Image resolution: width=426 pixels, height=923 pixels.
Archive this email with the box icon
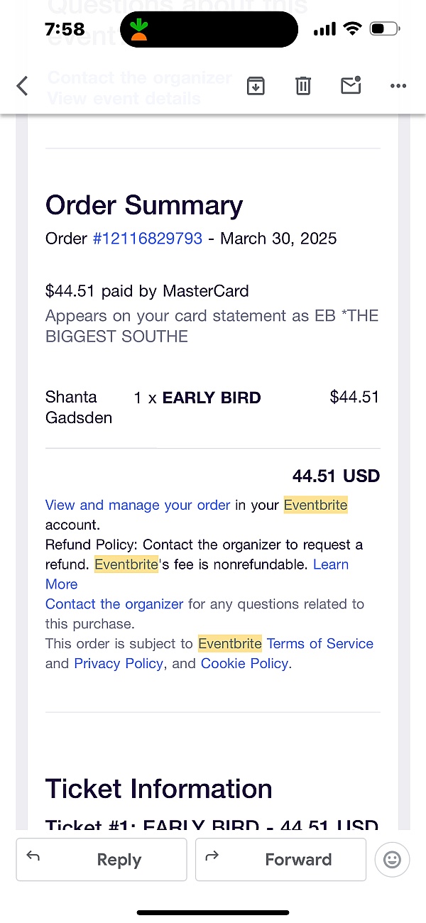(x=256, y=86)
